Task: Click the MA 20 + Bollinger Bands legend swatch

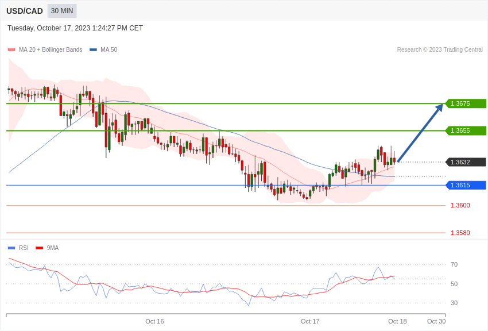Action: coord(11,49)
